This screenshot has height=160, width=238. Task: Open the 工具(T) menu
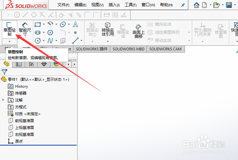[131, 5]
